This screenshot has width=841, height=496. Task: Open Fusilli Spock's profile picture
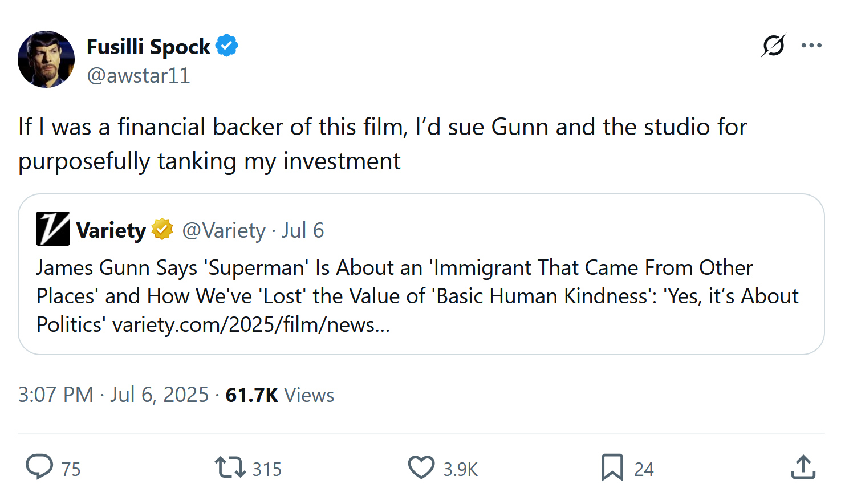click(x=46, y=59)
